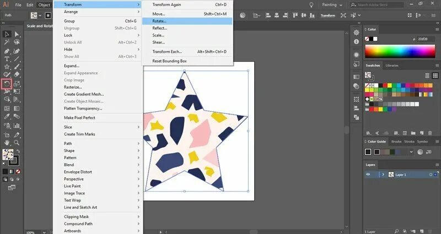The width and height of the screenshot is (441, 234).
Task: Switch to the Stroke tab
Action: point(409,142)
